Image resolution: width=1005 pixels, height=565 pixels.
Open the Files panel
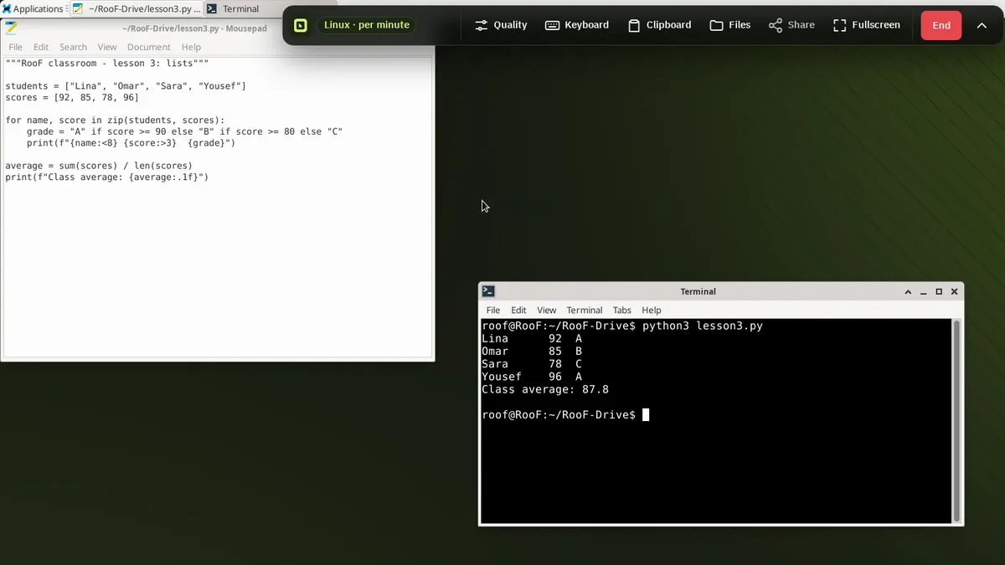pyautogui.click(x=730, y=25)
